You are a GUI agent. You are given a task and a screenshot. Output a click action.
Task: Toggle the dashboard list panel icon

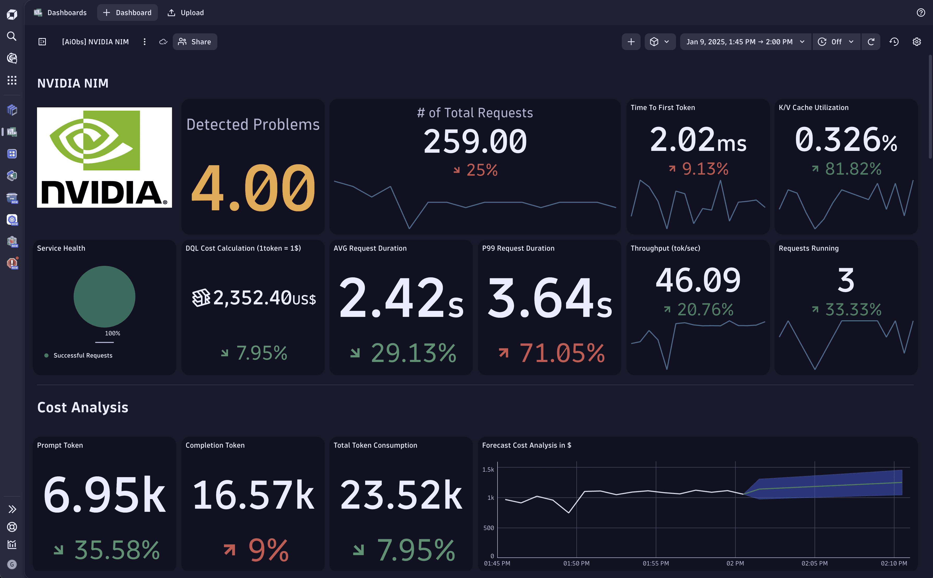pyautogui.click(x=42, y=42)
